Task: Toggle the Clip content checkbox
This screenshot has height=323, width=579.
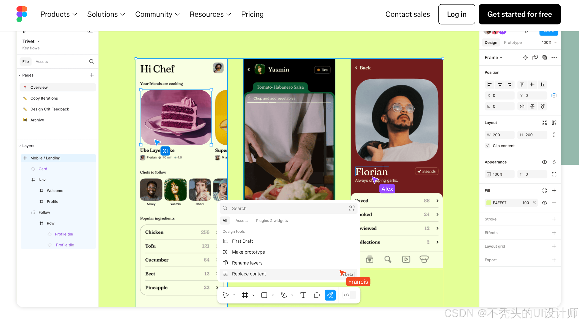Action: point(487,146)
